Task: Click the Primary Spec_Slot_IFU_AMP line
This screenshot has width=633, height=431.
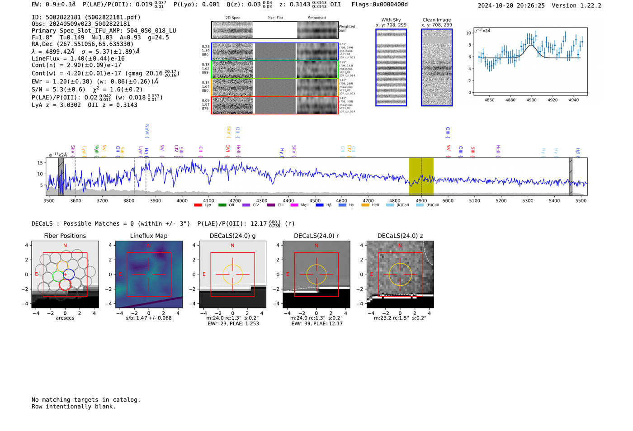Action: 104,31
